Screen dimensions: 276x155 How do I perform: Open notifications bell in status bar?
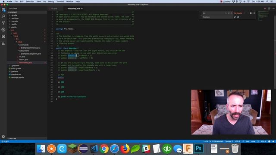(x=273, y=142)
